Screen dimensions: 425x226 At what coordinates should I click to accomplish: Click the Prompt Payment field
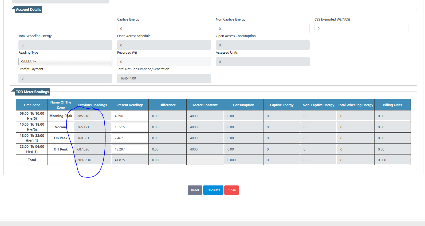coord(65,78)
